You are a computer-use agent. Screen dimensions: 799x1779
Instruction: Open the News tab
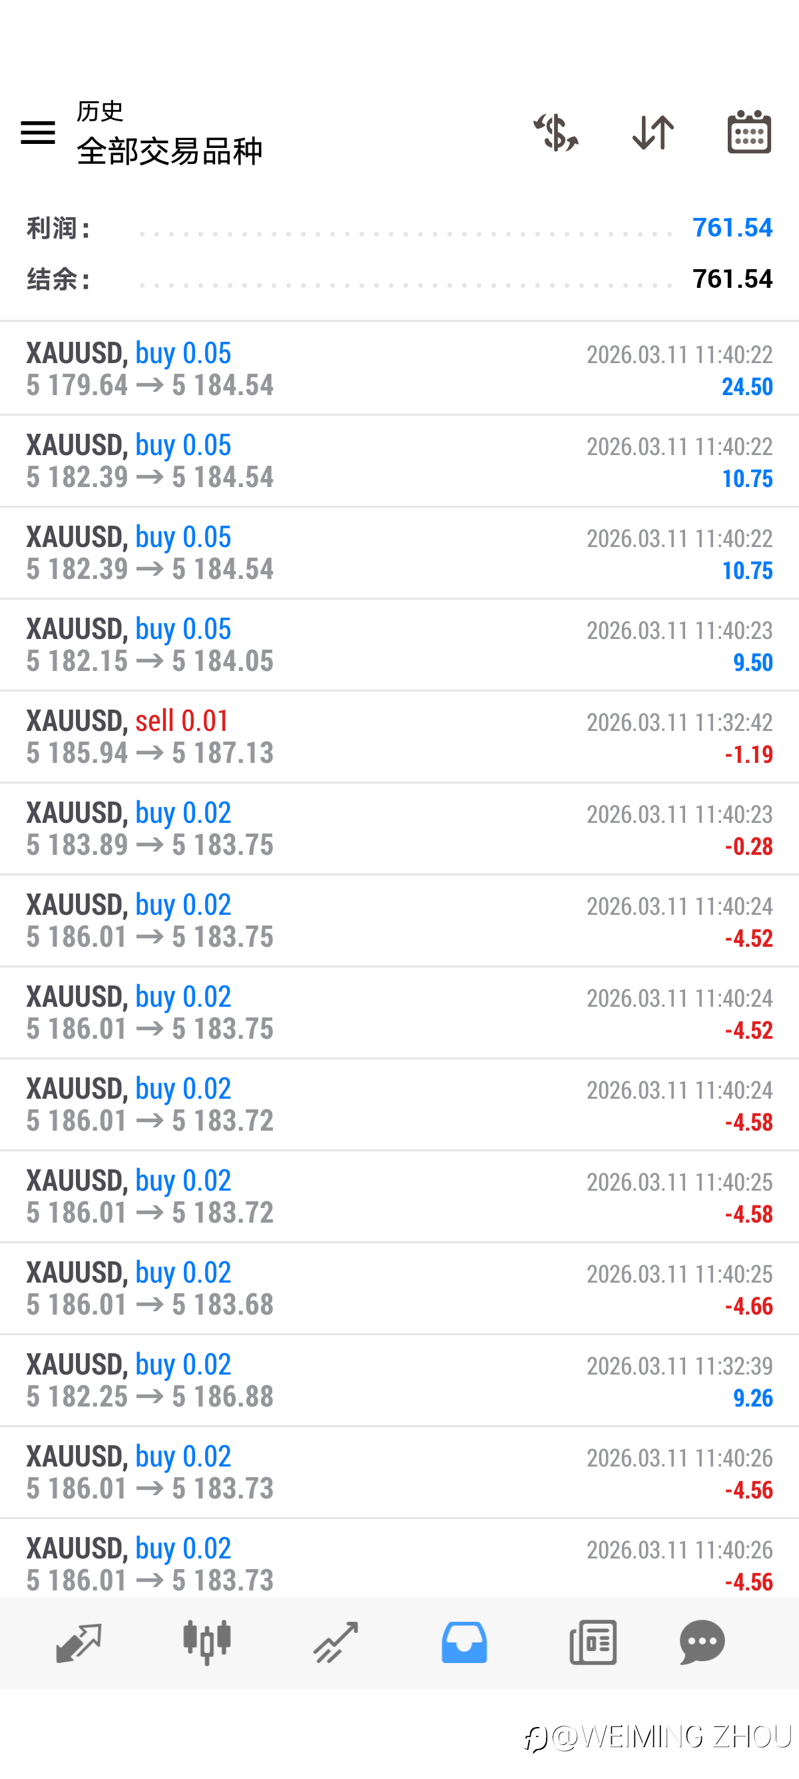(x=593, y=1642)
